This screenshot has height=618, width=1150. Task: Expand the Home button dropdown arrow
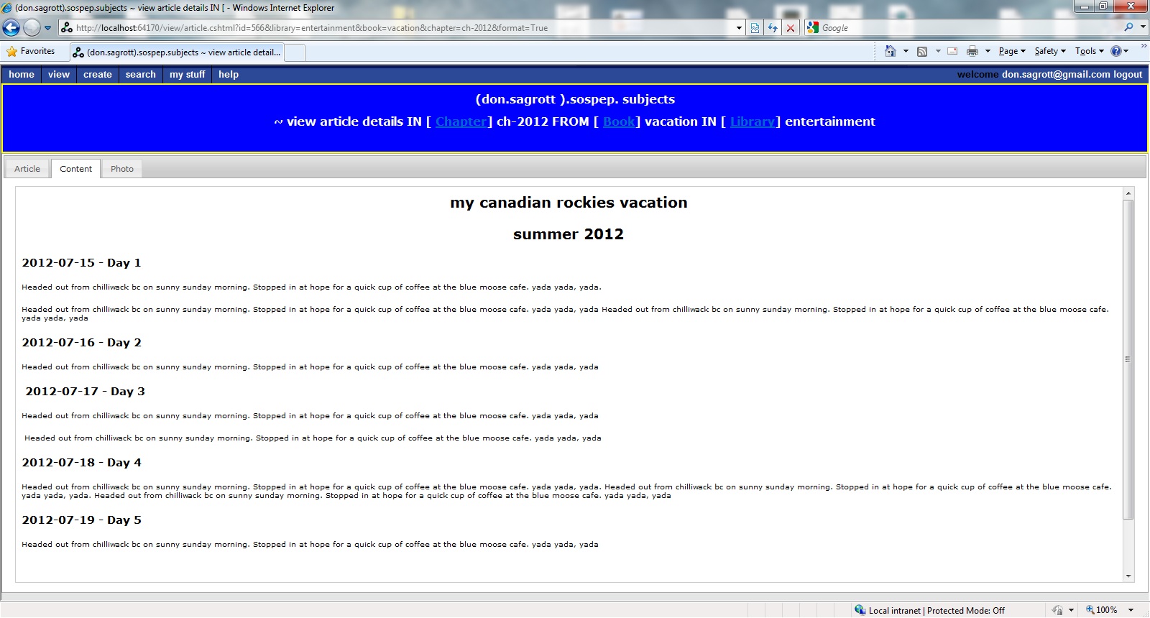[x=906, y=51]
